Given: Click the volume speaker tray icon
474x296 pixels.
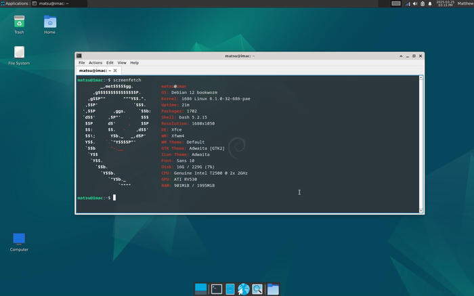Looking at the screenshot, I should 415,3.
